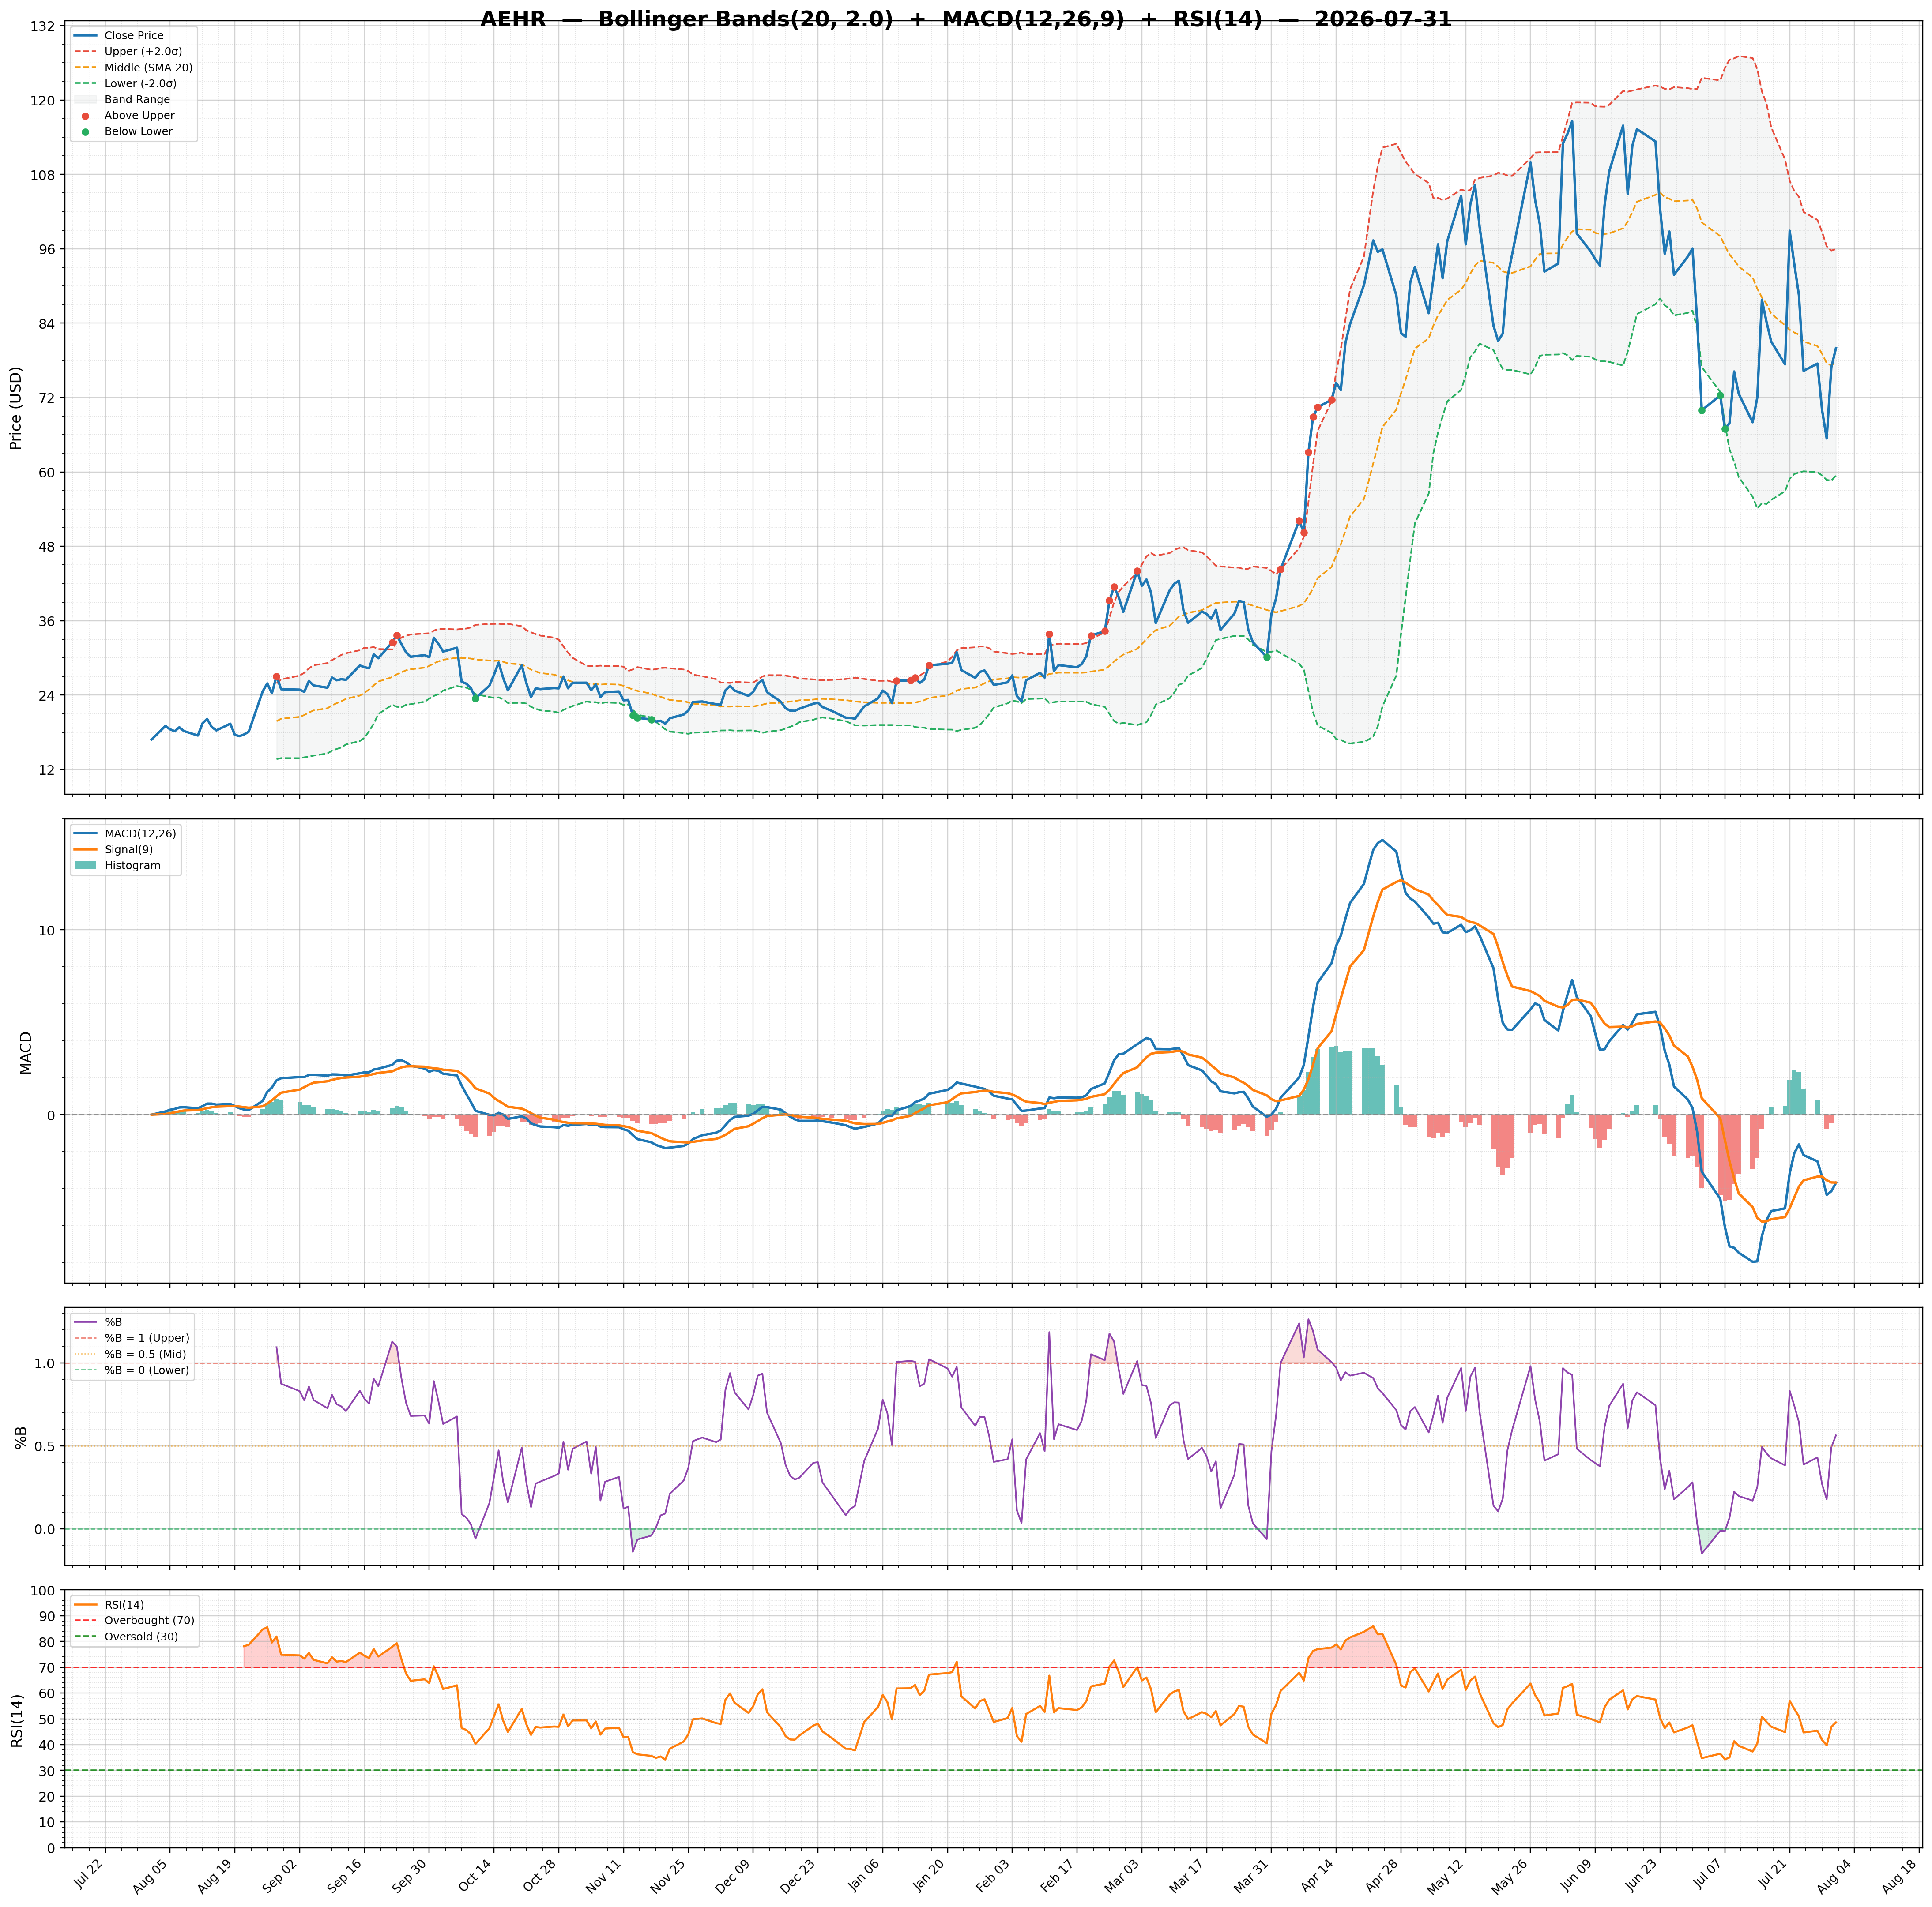Select the 'Aug 05' date label

coord(154,1874)
